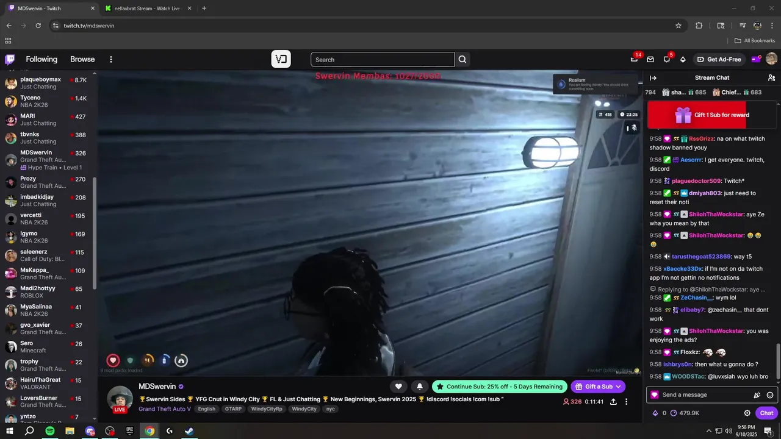Click the channel points balance 479.9K

pos(685,413)
